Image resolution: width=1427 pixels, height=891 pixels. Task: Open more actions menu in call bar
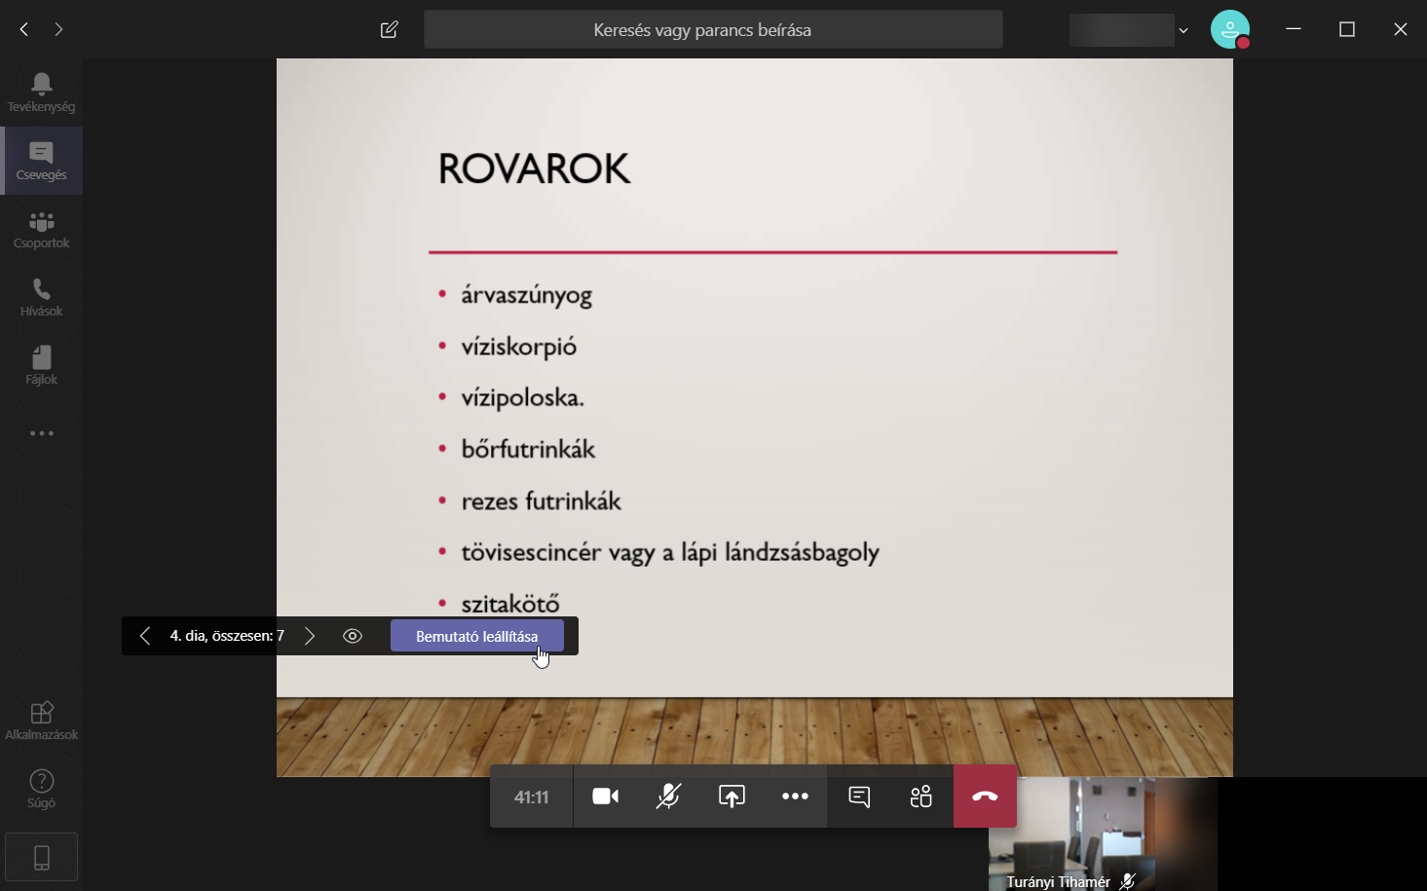point(795,797)
